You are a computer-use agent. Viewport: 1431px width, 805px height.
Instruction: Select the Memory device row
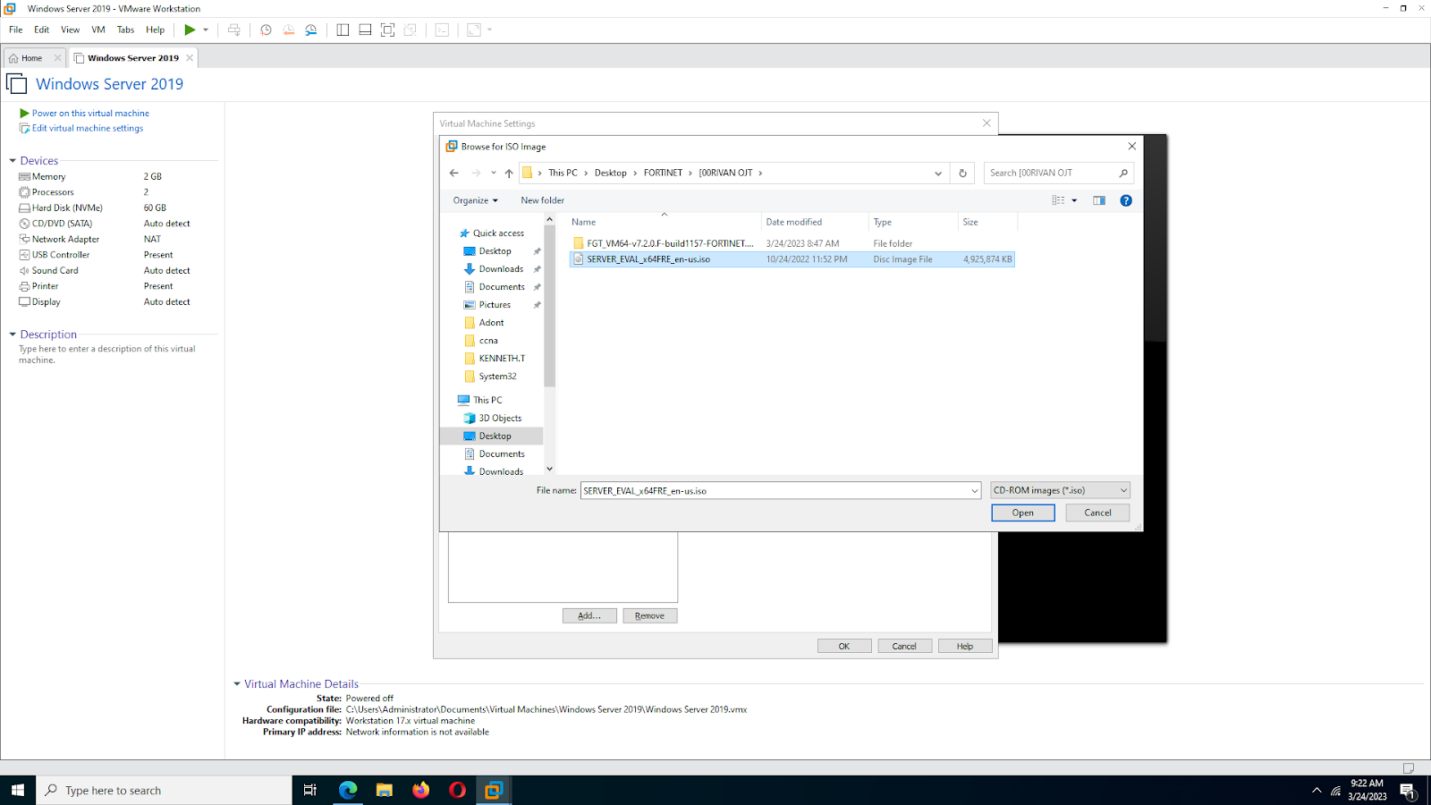(105, 177)
